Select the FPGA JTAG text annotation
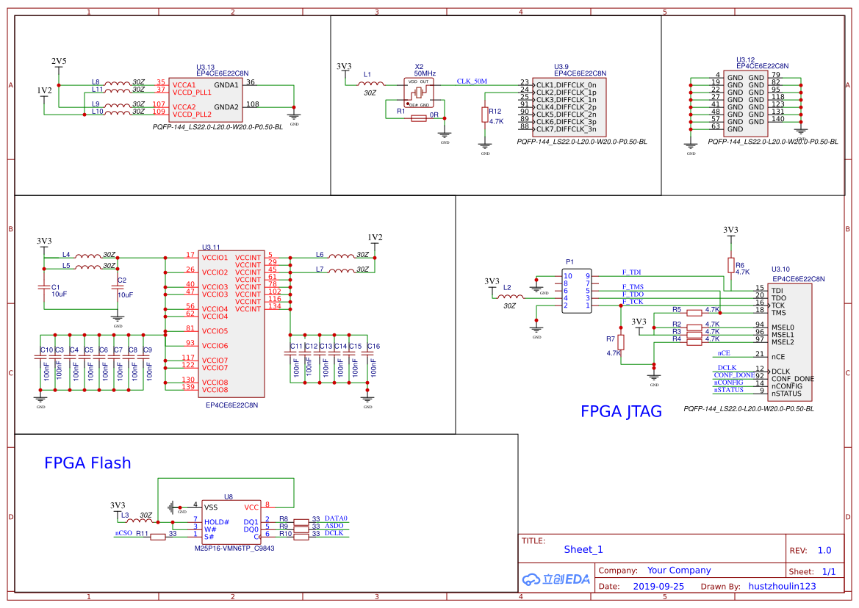The height and width of the screenshot is (608, 859). point(620,411)
